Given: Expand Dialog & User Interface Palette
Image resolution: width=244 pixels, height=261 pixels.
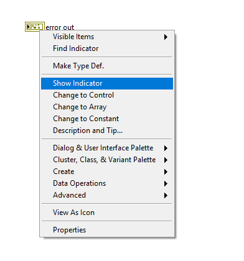Looking at the screenshot, I should pyautogui.click(x=107, y=148).
